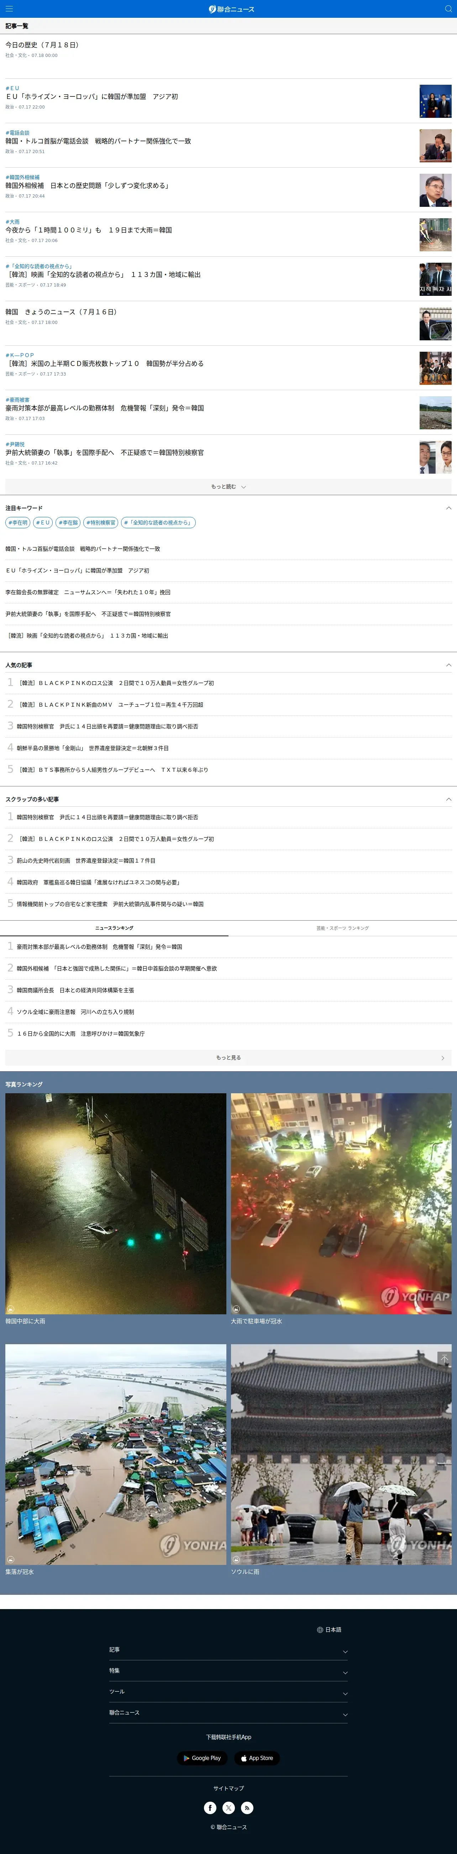Open the サイトマップ link
Image resolution: width=457 pixels, height=1854 pixels.
coord(228,1788)
